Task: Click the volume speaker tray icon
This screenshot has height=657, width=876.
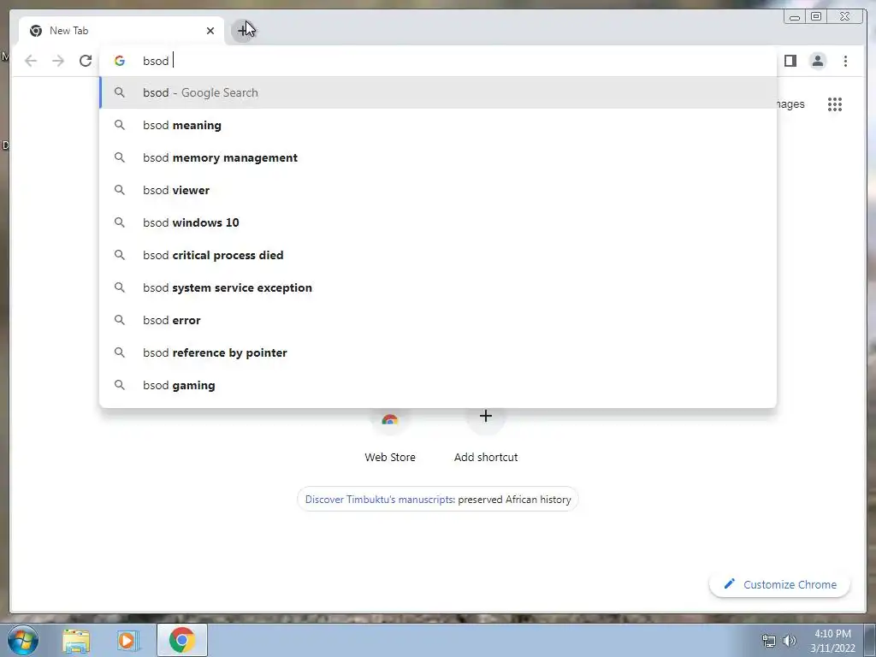Action: click(x=790, y=641)
